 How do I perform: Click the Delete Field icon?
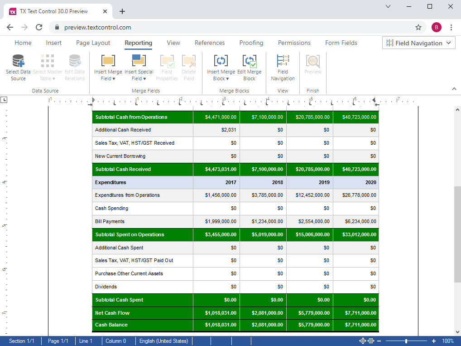click(x=189, y=66)
